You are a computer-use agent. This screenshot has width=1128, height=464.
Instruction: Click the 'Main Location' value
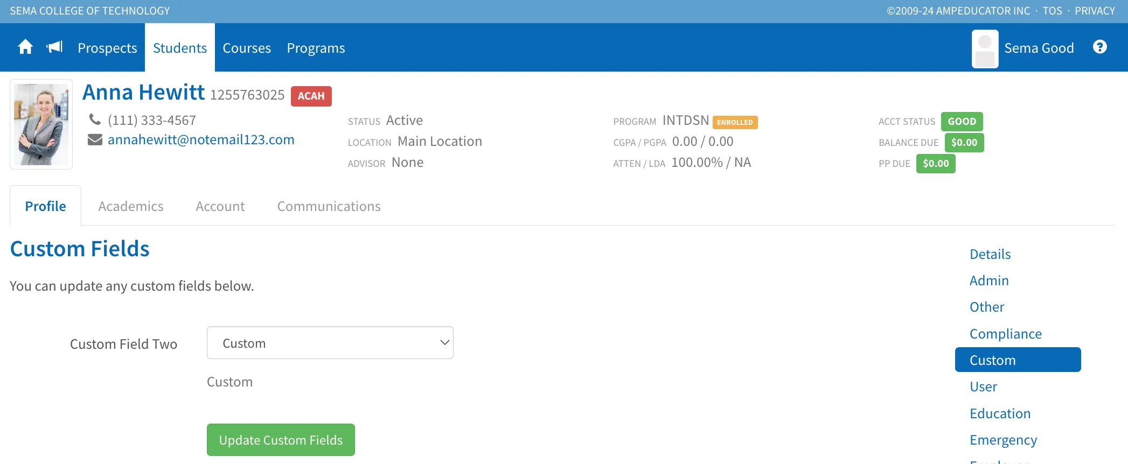click(x=440, y=141)
